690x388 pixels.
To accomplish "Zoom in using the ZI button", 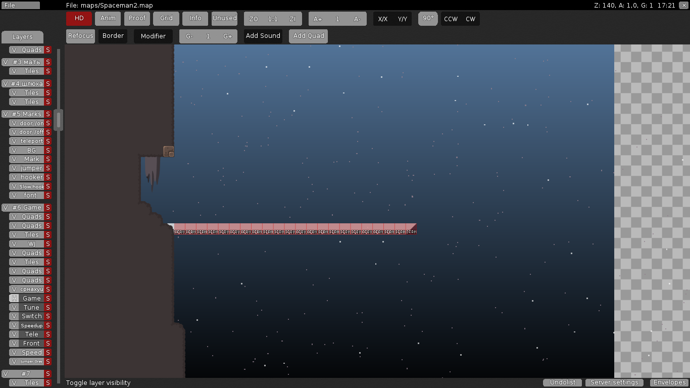I will click(292, 18).
